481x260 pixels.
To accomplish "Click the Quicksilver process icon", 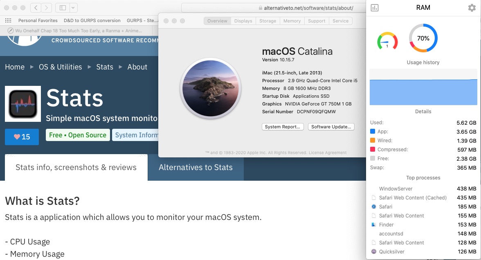I will point(374,251).
